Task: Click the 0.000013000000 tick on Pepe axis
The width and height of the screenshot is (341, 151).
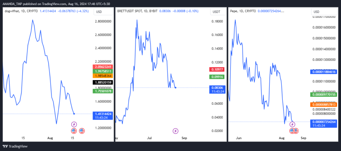Action: point(324,60)
